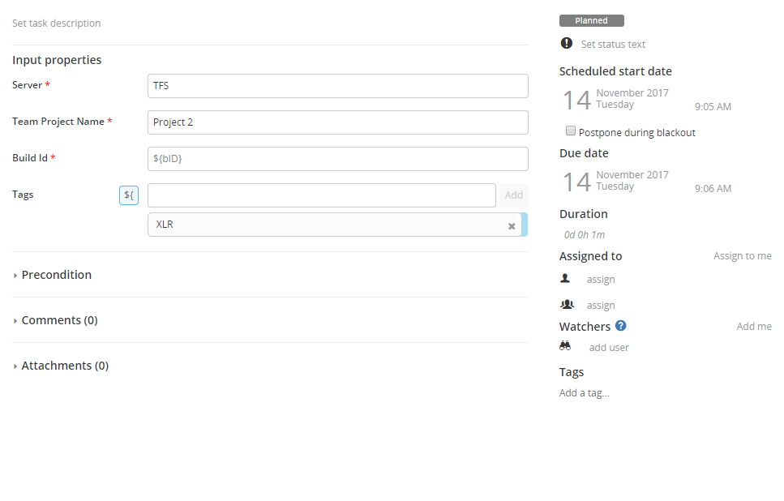Expand the Precondition section
The image size is (784, 501).
[x=56, y=275]
